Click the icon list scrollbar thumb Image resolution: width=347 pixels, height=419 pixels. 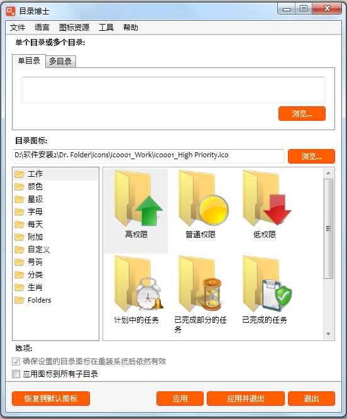point(328,229)
